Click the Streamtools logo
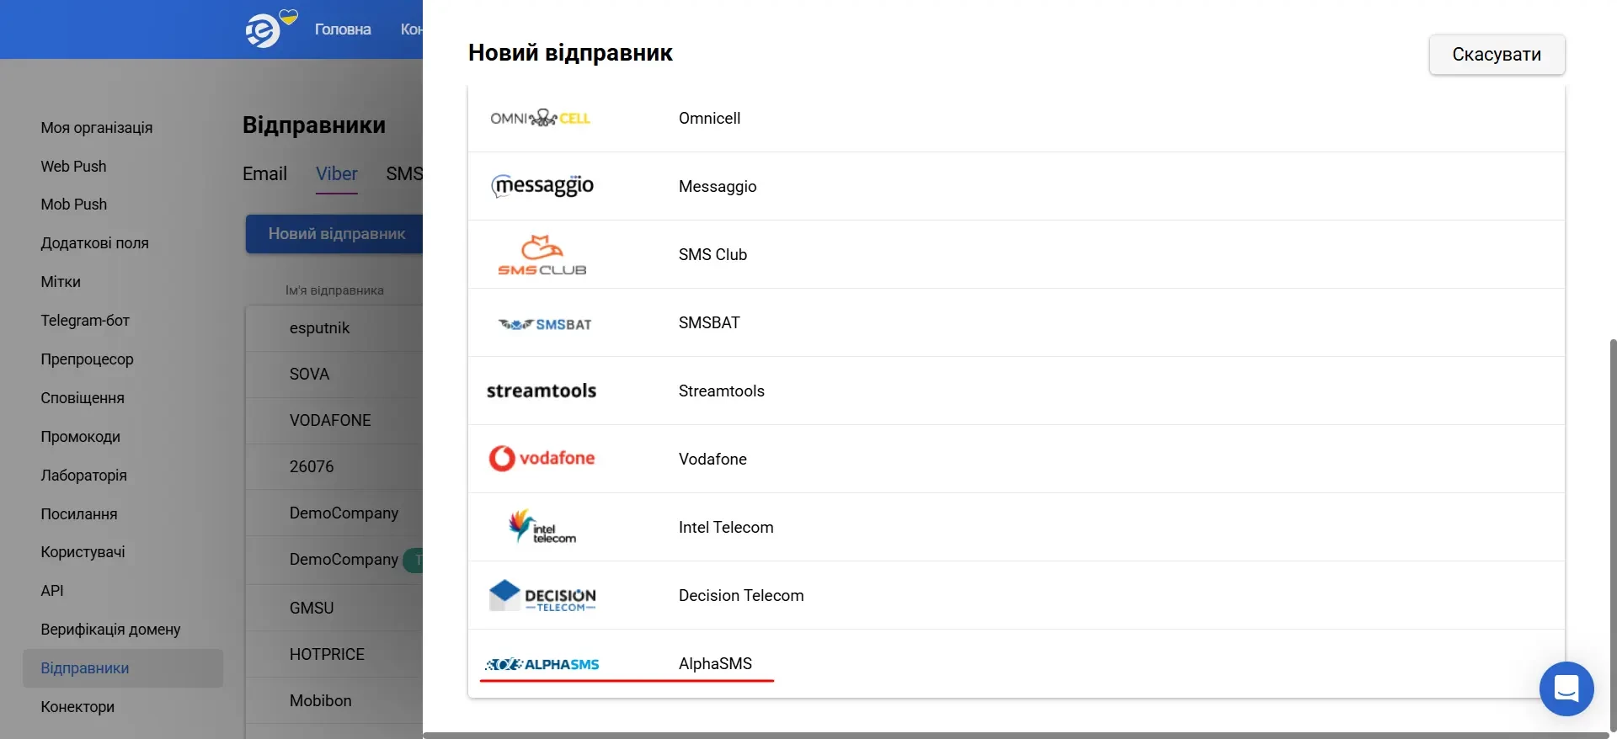 (x=542, y=391)
